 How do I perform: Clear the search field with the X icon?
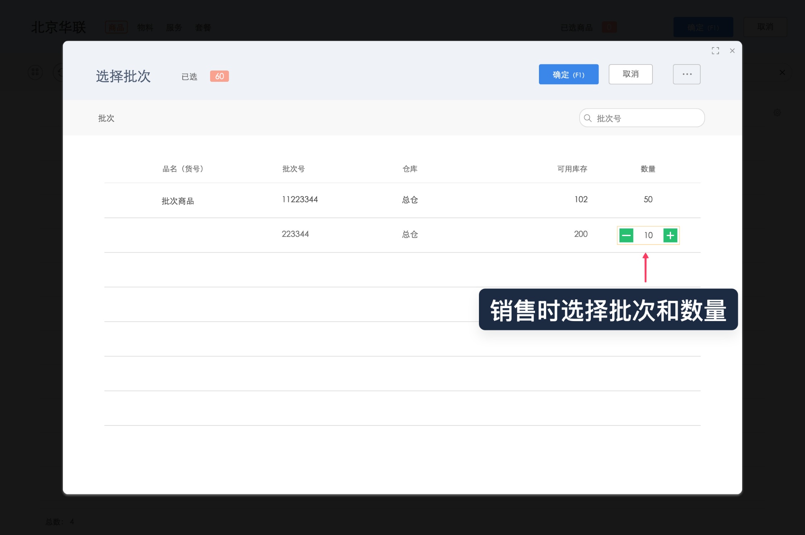[782, 73]
